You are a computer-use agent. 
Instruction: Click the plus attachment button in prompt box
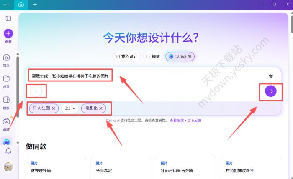click(x=36, y=91)
